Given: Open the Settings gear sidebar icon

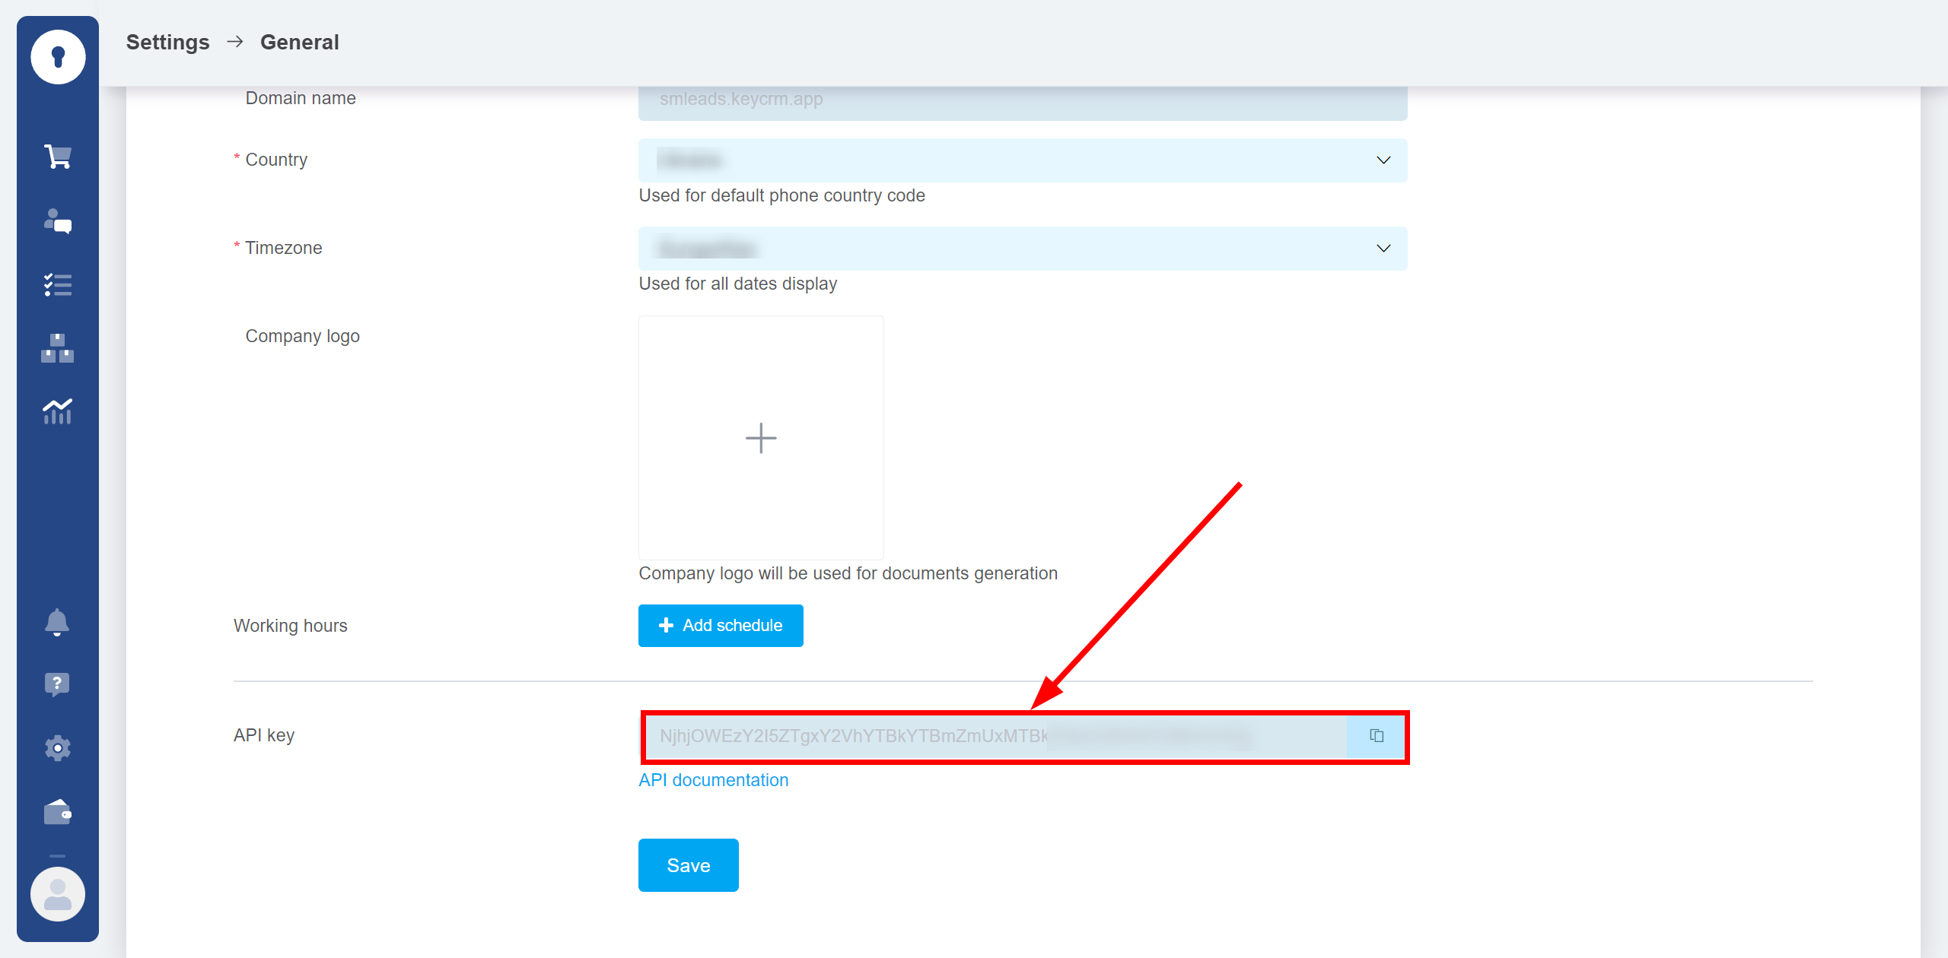Looking at the screenshot, I should coord(58,748).
